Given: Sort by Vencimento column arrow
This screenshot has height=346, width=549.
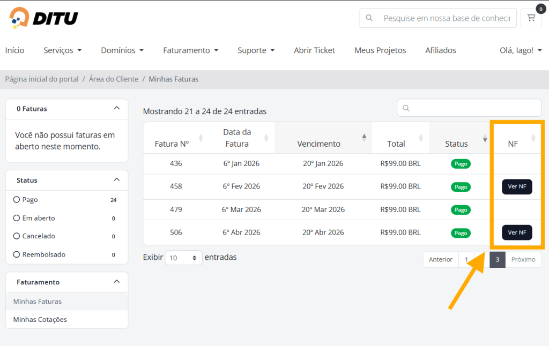Looking at the screenshot, I should [364, 138].
